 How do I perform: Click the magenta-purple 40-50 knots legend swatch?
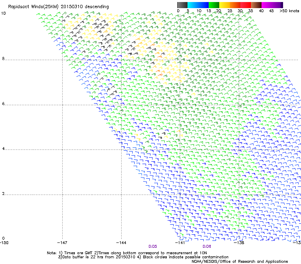[x=272, y=5]
